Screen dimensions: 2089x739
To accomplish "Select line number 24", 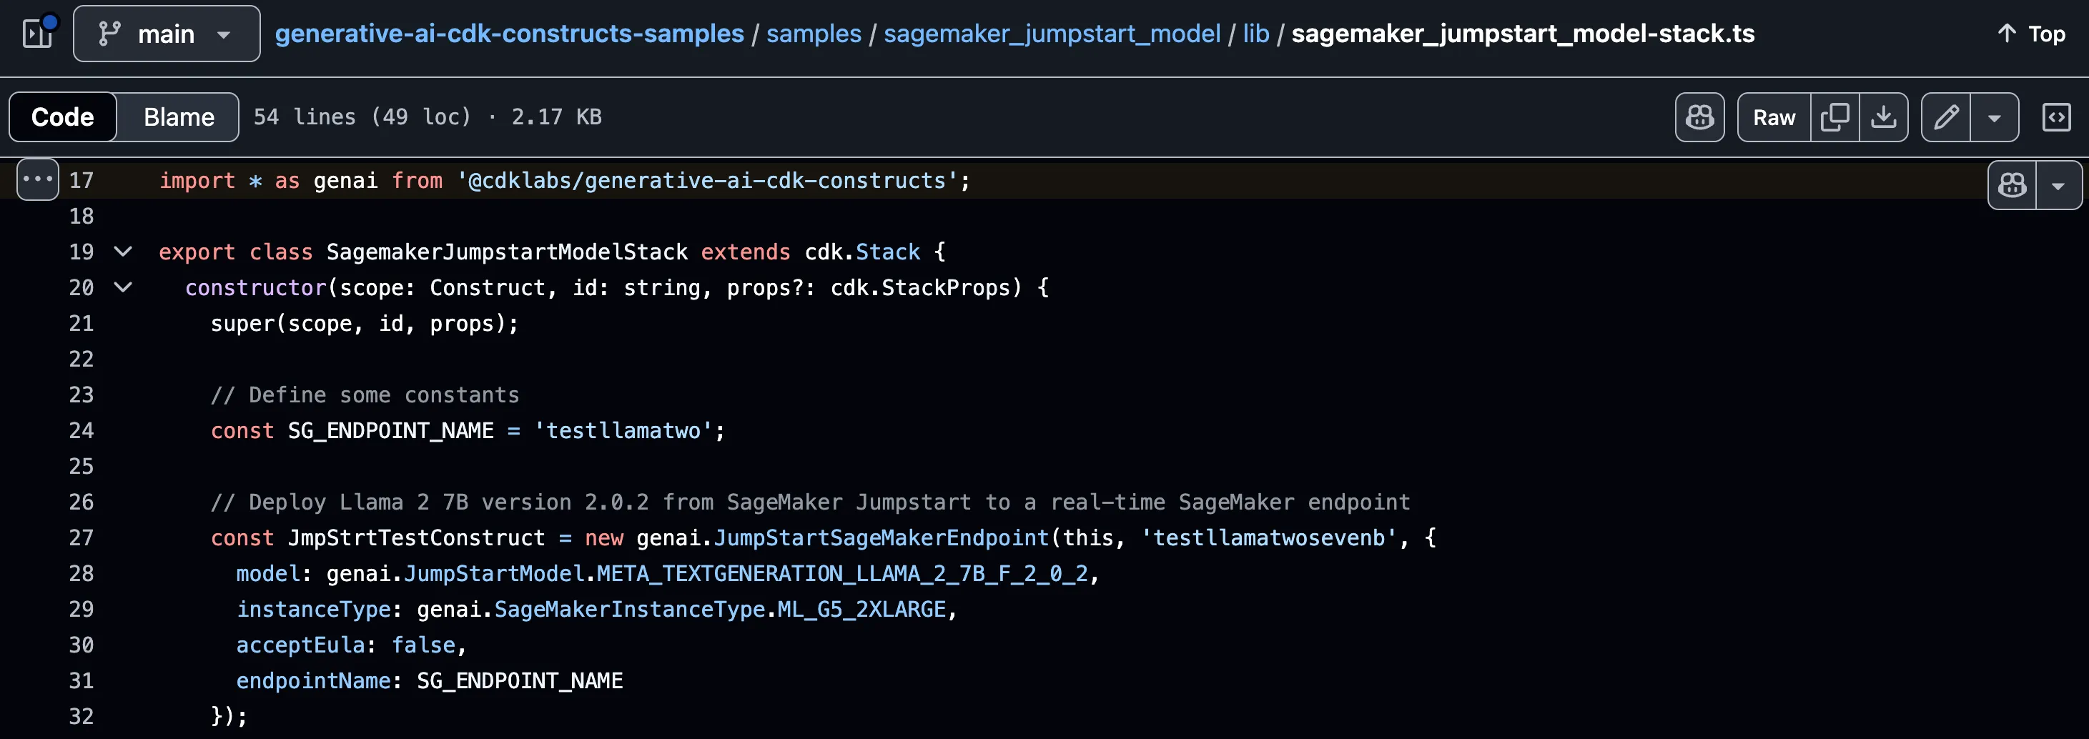I will pos(81,430).
